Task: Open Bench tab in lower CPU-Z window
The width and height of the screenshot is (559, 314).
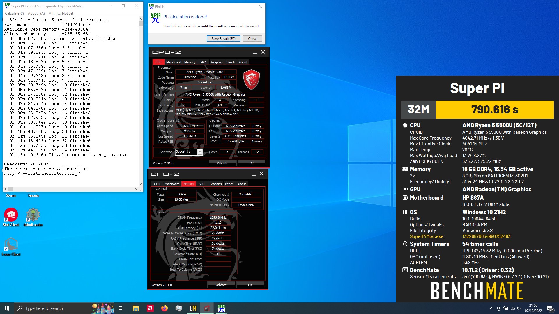Action: click(229, 184)
